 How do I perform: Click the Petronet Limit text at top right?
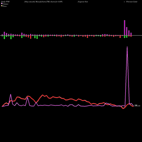coord(132,2)
